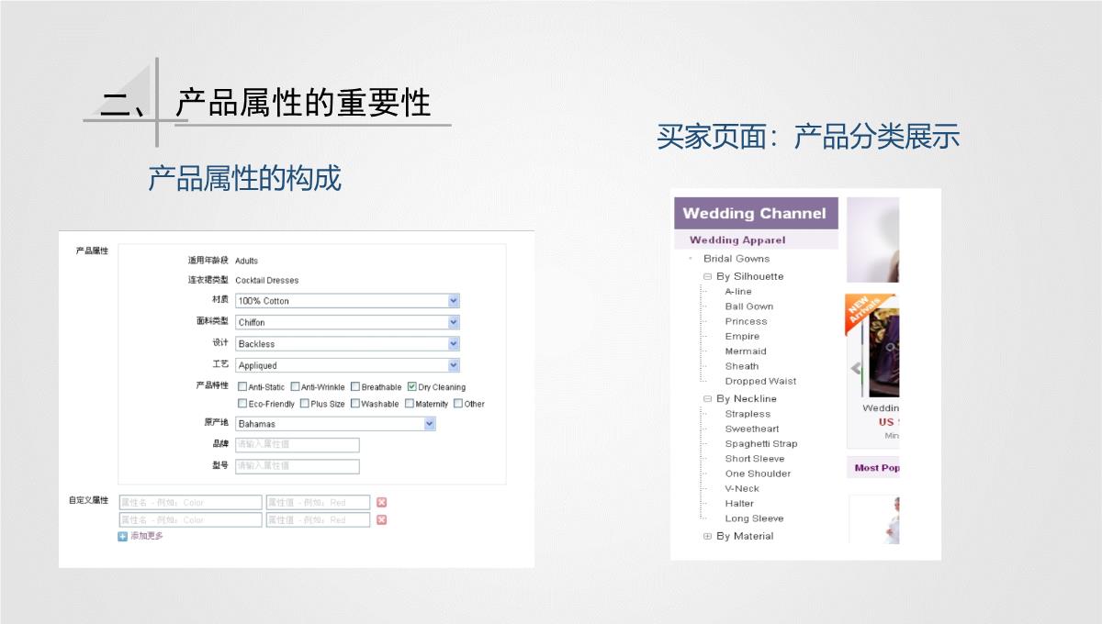Delete the first custom attribute row

[x=382, y=502]
